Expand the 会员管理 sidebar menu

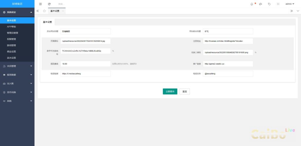[17, 66]
